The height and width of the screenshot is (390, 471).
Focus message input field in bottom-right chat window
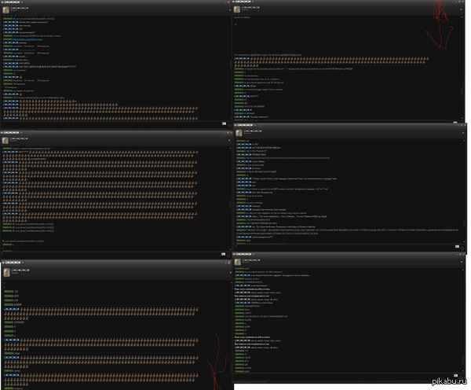coord(343,376)
